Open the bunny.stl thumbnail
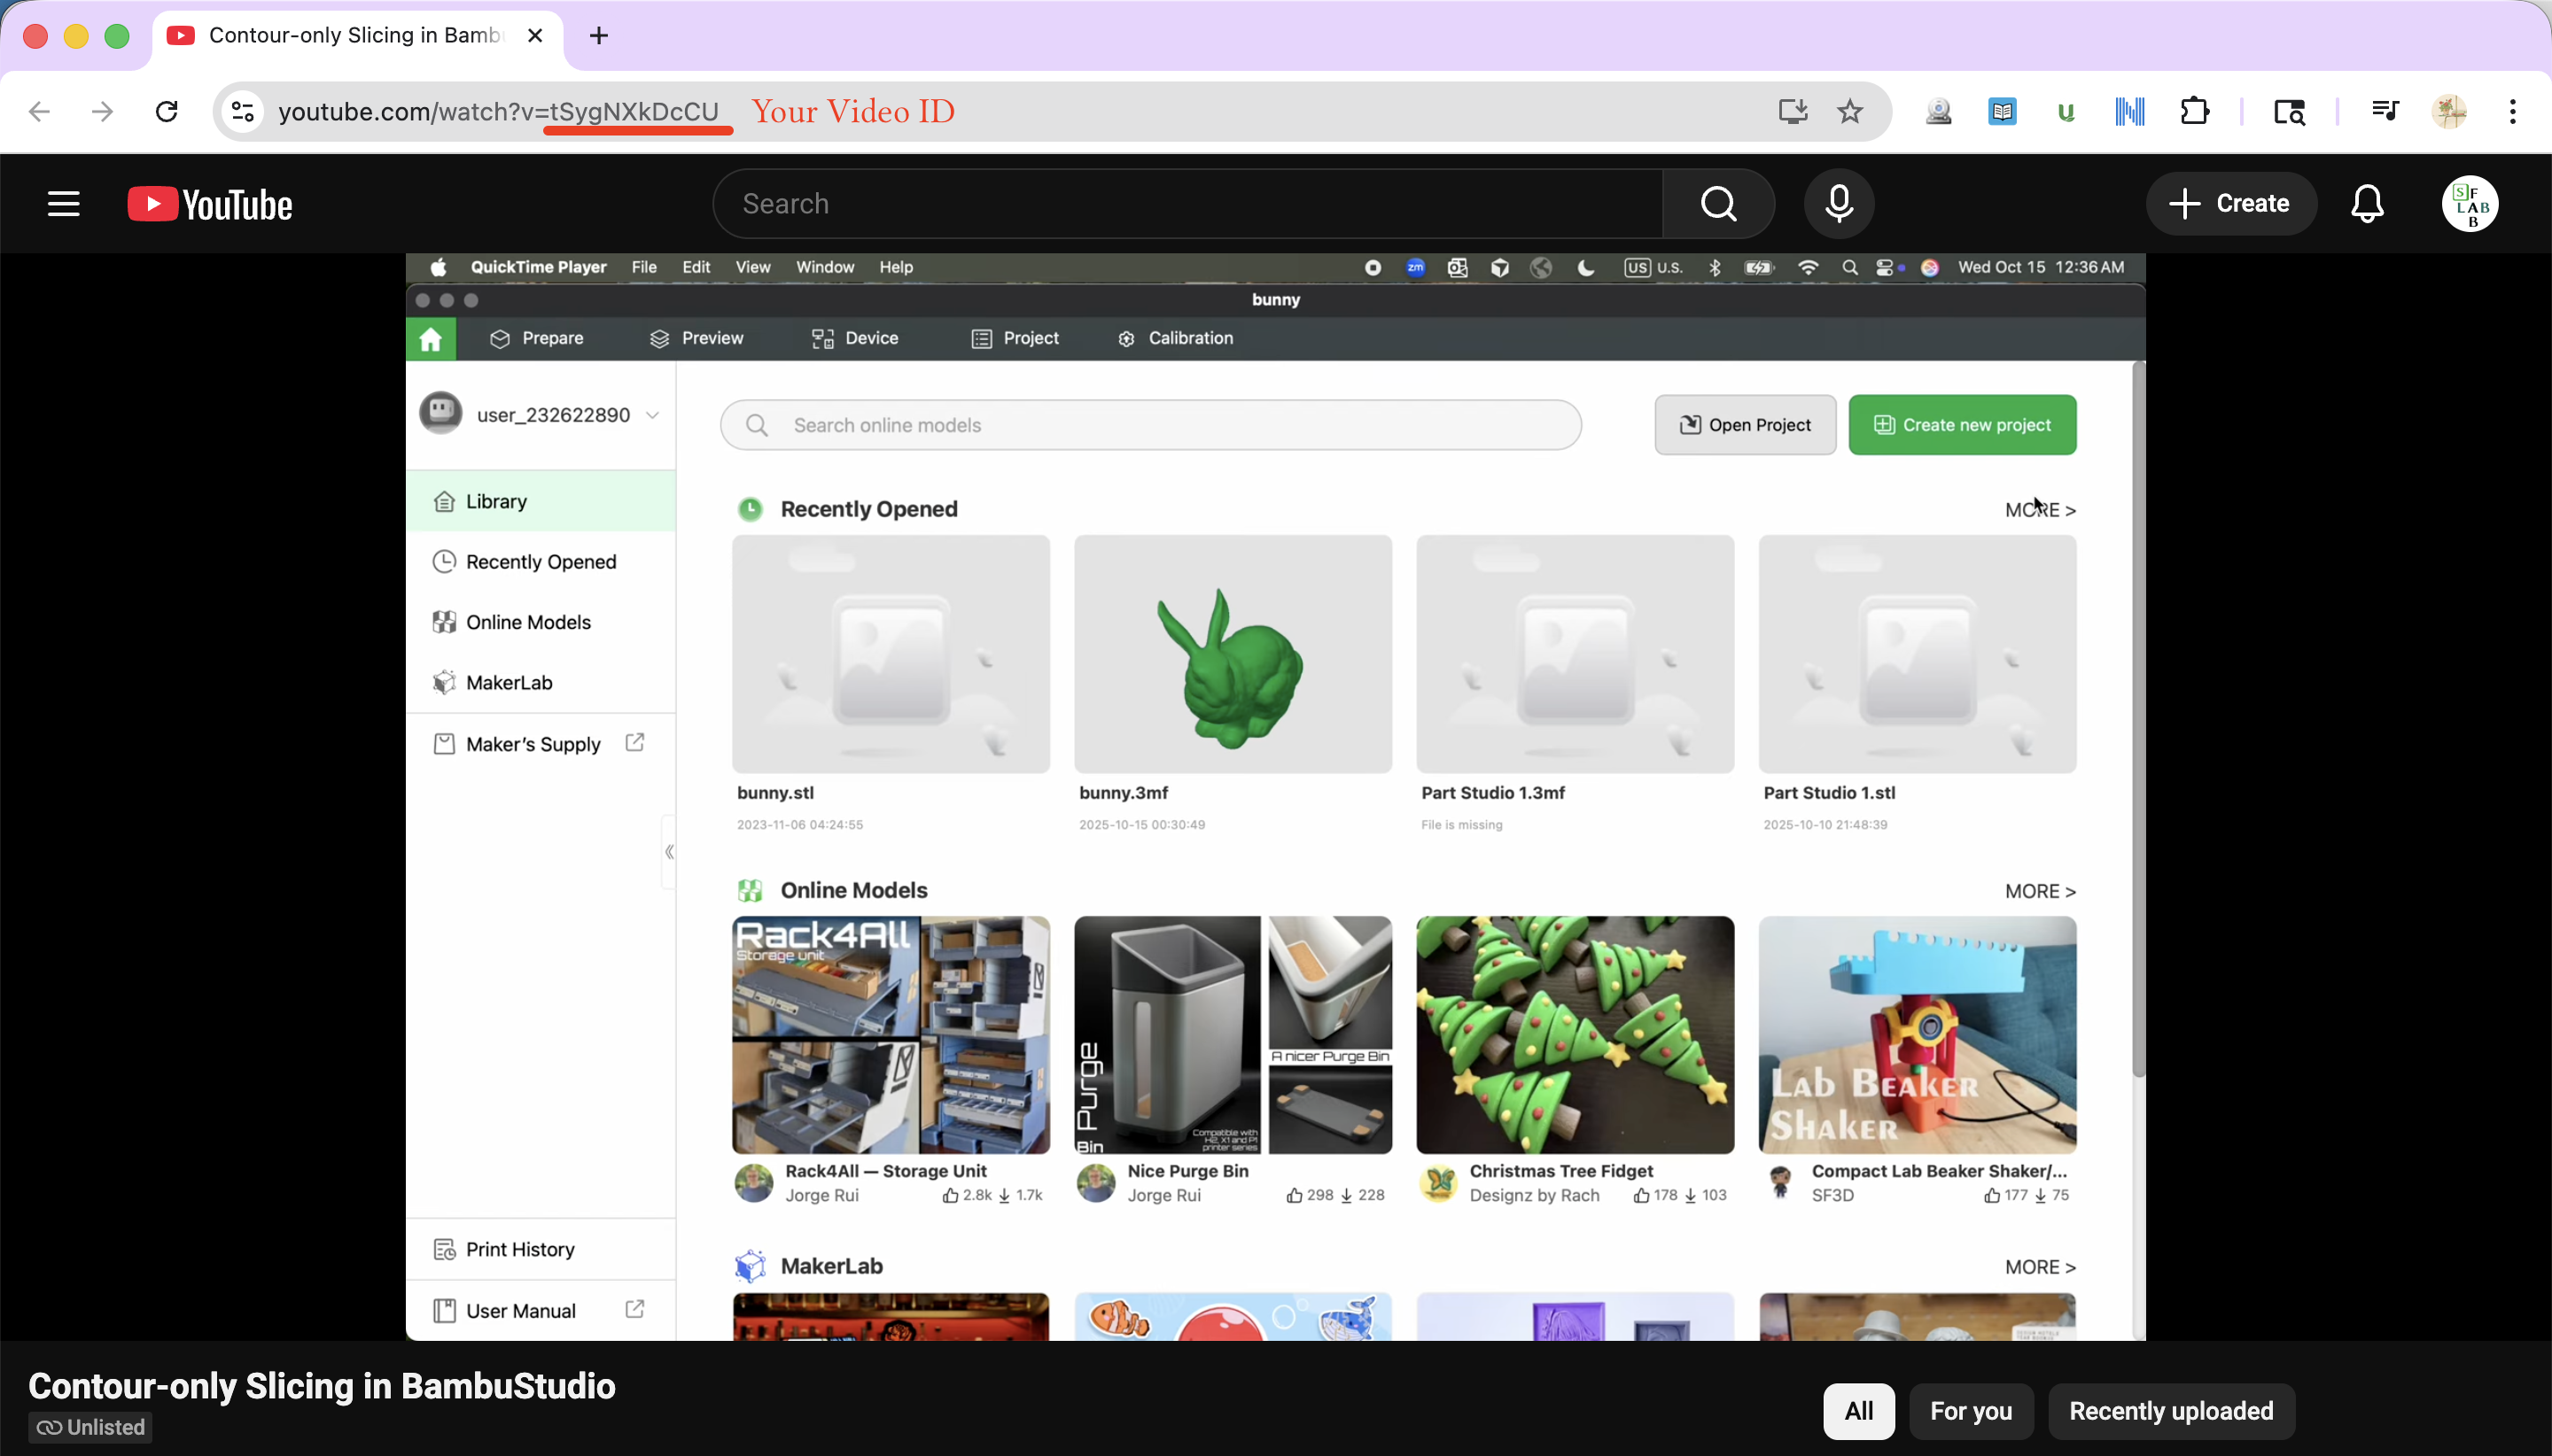Viewport: 2552px width, 1456px height. click(891, 654)
